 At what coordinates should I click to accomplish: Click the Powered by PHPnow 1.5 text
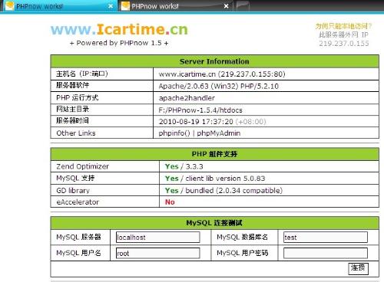point(119,43)
